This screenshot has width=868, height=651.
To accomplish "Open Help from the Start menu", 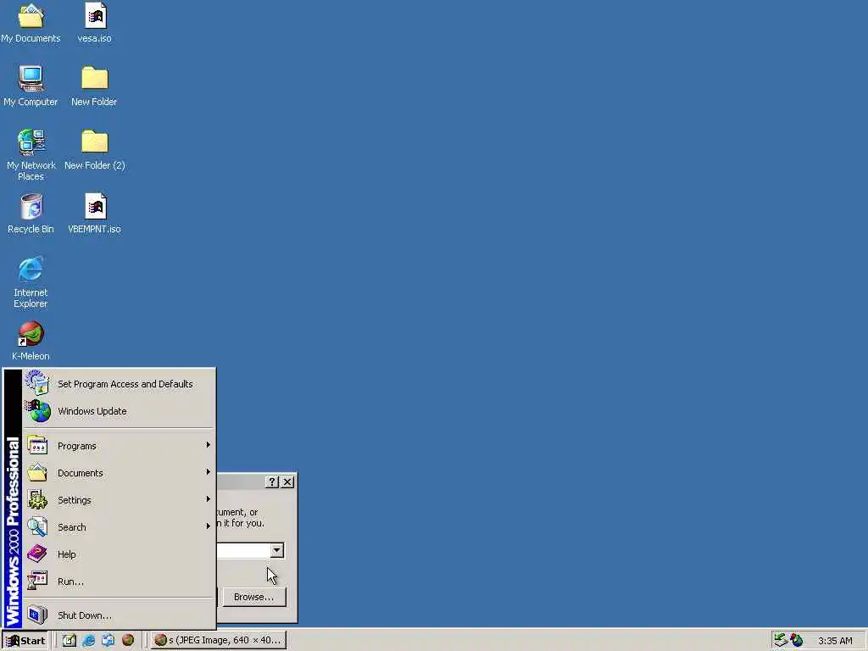I will click(119, 554).
